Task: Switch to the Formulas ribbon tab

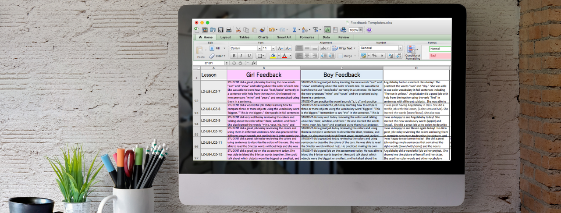Action: [x=307, y=37]
